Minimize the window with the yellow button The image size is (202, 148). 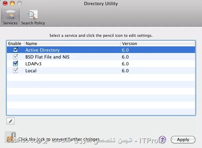[x=12, y=3]
